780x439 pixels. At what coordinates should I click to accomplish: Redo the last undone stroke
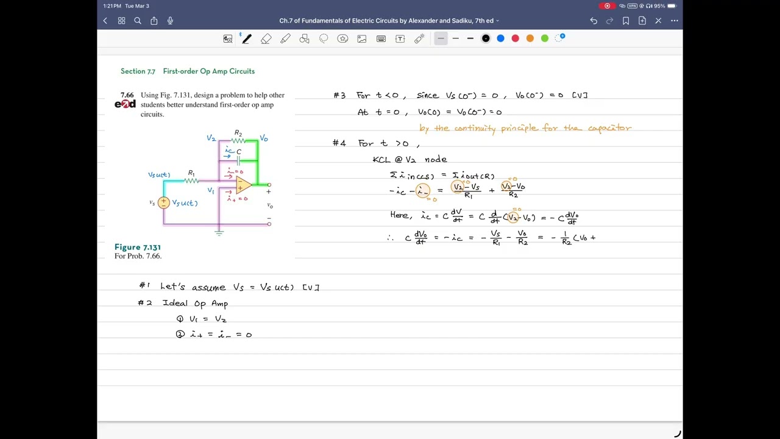click(x=609, y=21)
